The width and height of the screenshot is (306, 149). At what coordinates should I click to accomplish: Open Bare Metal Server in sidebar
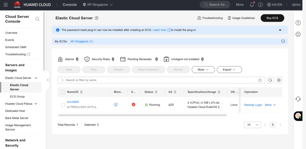click(17, 118)
